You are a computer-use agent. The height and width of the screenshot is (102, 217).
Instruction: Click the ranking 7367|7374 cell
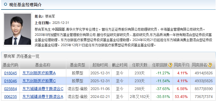tap(204, 97)
